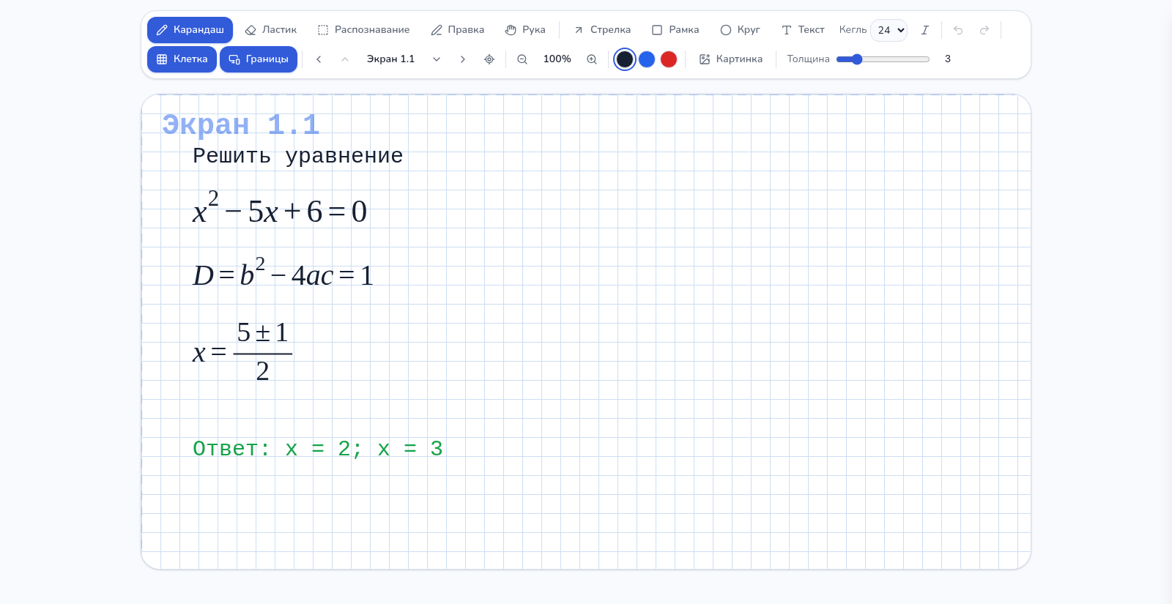1172x604 pixels.
Task: Redo the last action
Action: click(984, 30)
